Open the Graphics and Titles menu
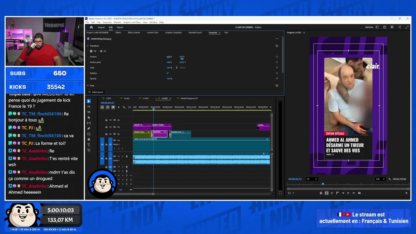416x234 pixels. (132, 22)
